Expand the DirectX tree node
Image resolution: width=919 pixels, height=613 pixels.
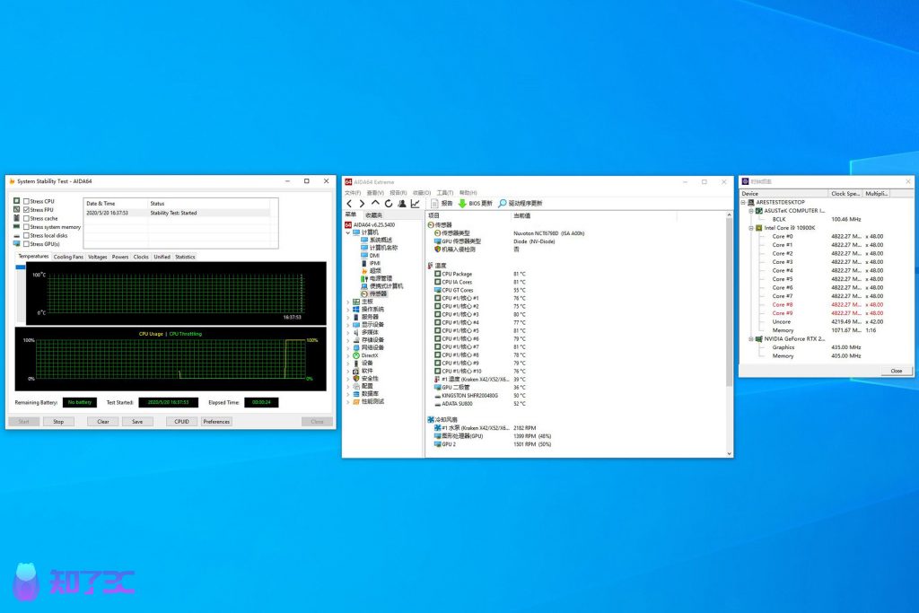(x=348, y=355)
